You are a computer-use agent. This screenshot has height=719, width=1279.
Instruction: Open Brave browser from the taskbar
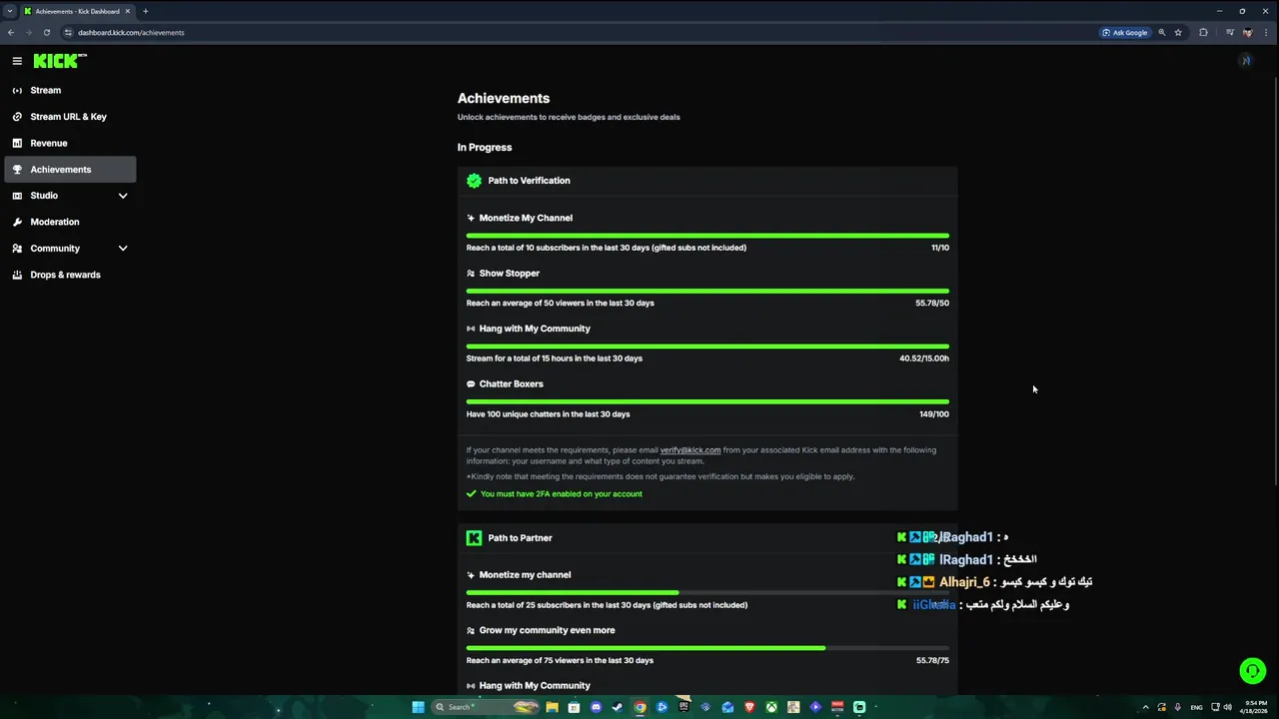tap(749, 707)
